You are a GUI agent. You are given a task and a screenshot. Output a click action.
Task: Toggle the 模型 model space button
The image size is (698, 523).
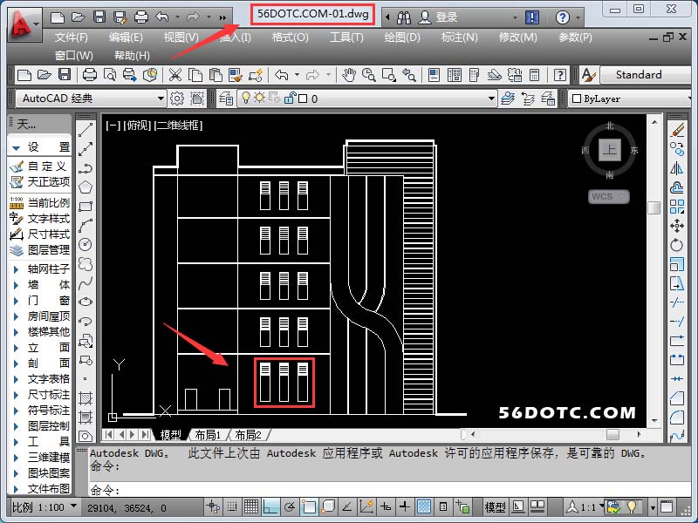pyautogui.click(x=495, y=506)
